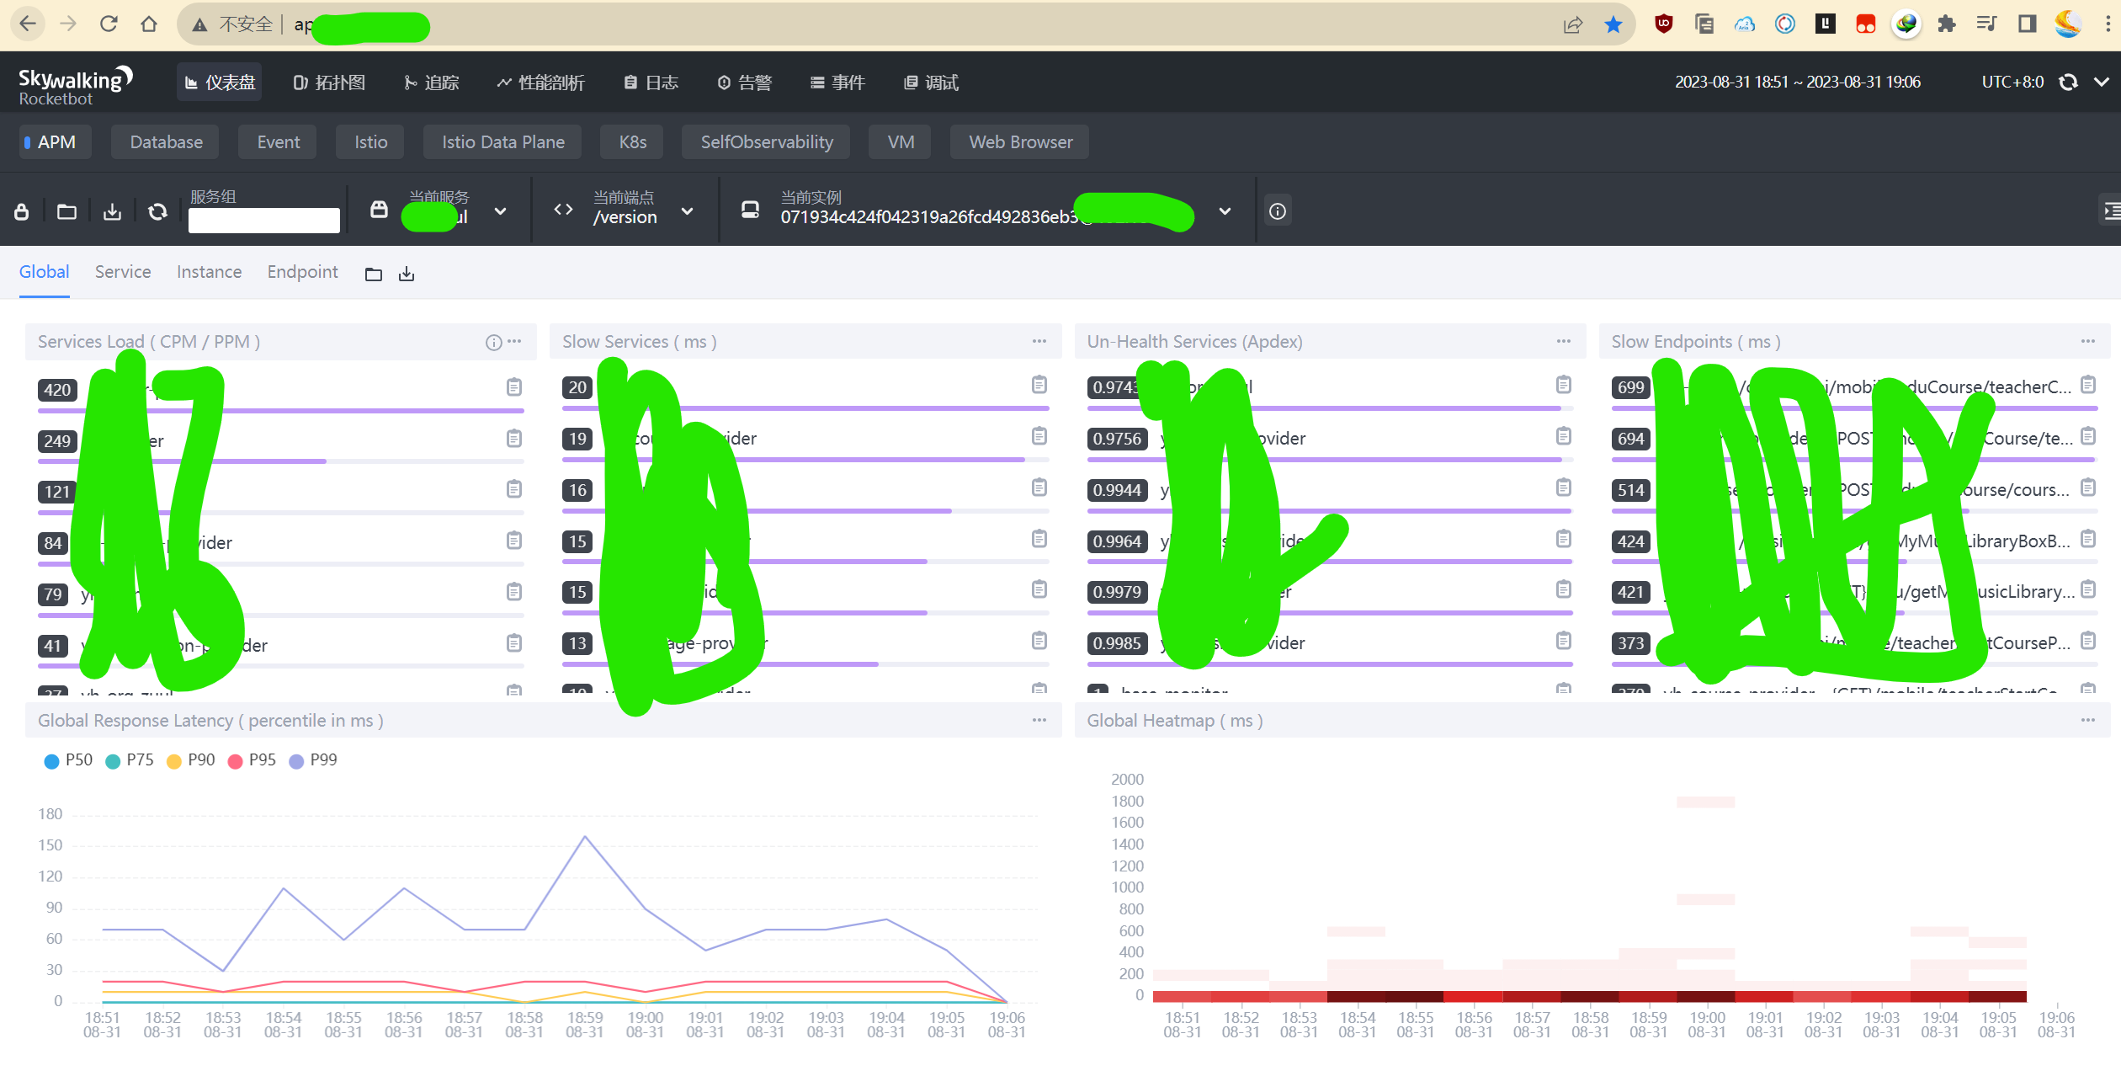Viewport: 2121px width, 1087px height.
Task: Select the VM dashboard group
Action: [901, 142]
